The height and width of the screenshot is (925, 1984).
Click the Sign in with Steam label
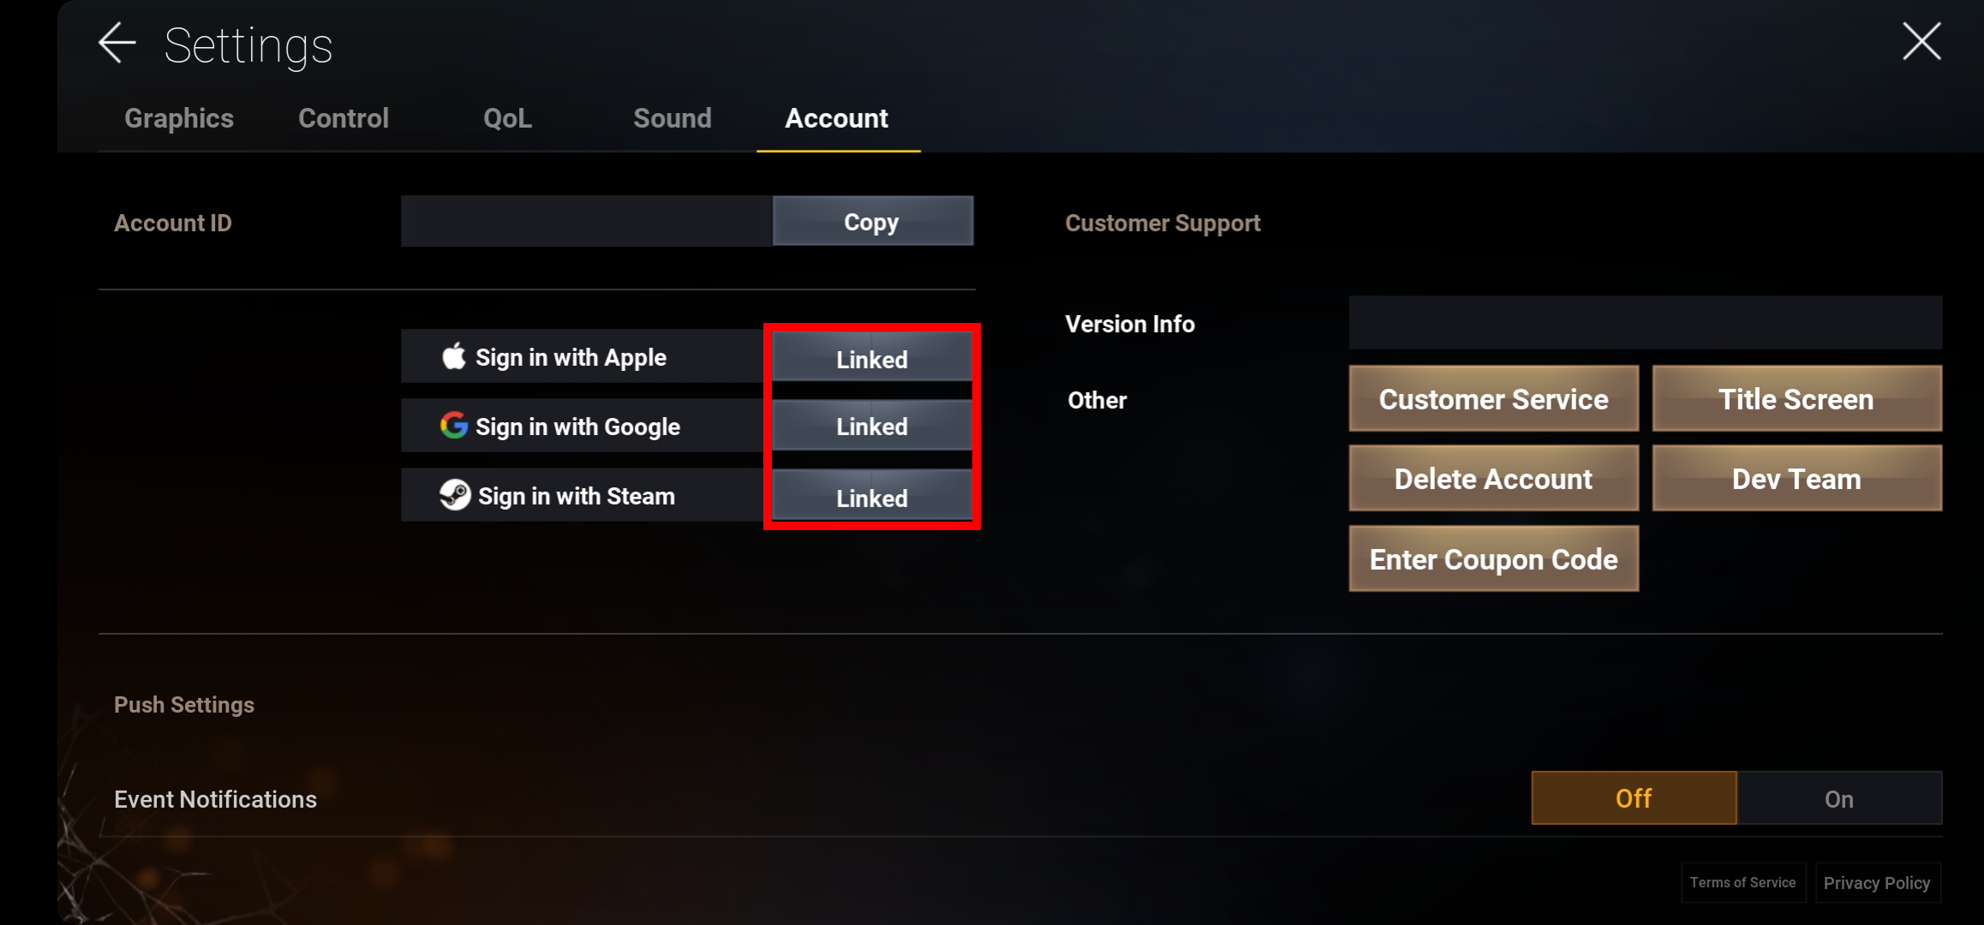(x=577, y=496)
